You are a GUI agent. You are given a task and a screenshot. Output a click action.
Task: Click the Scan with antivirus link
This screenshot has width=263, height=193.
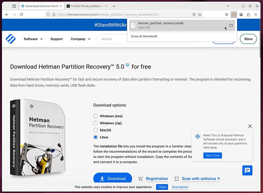pyautogui.click(x=201, y=179)
